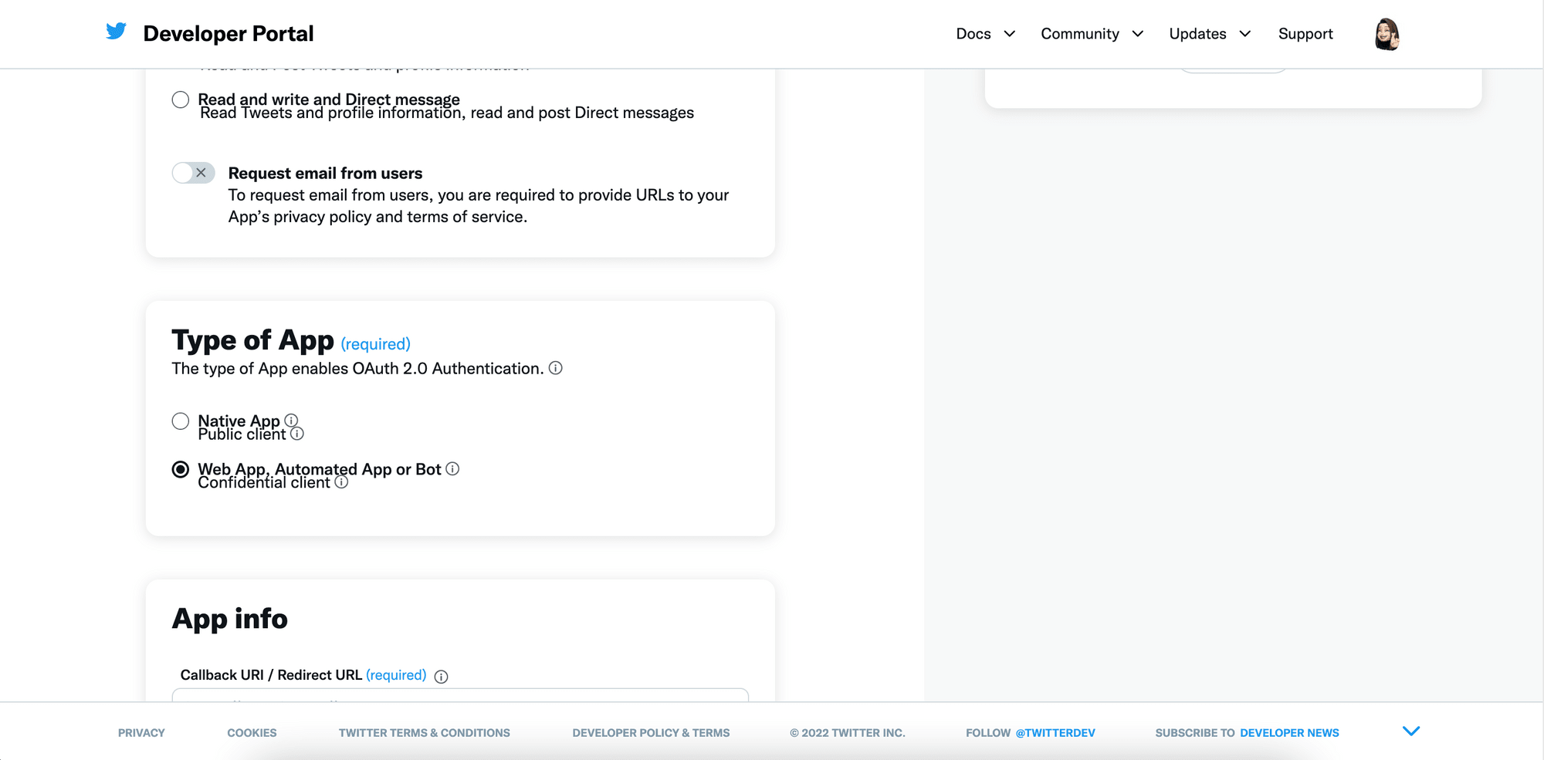
Task: Open Twitter Terms & Conditions link
Action: pyautogui.click(x=425, y=733)
